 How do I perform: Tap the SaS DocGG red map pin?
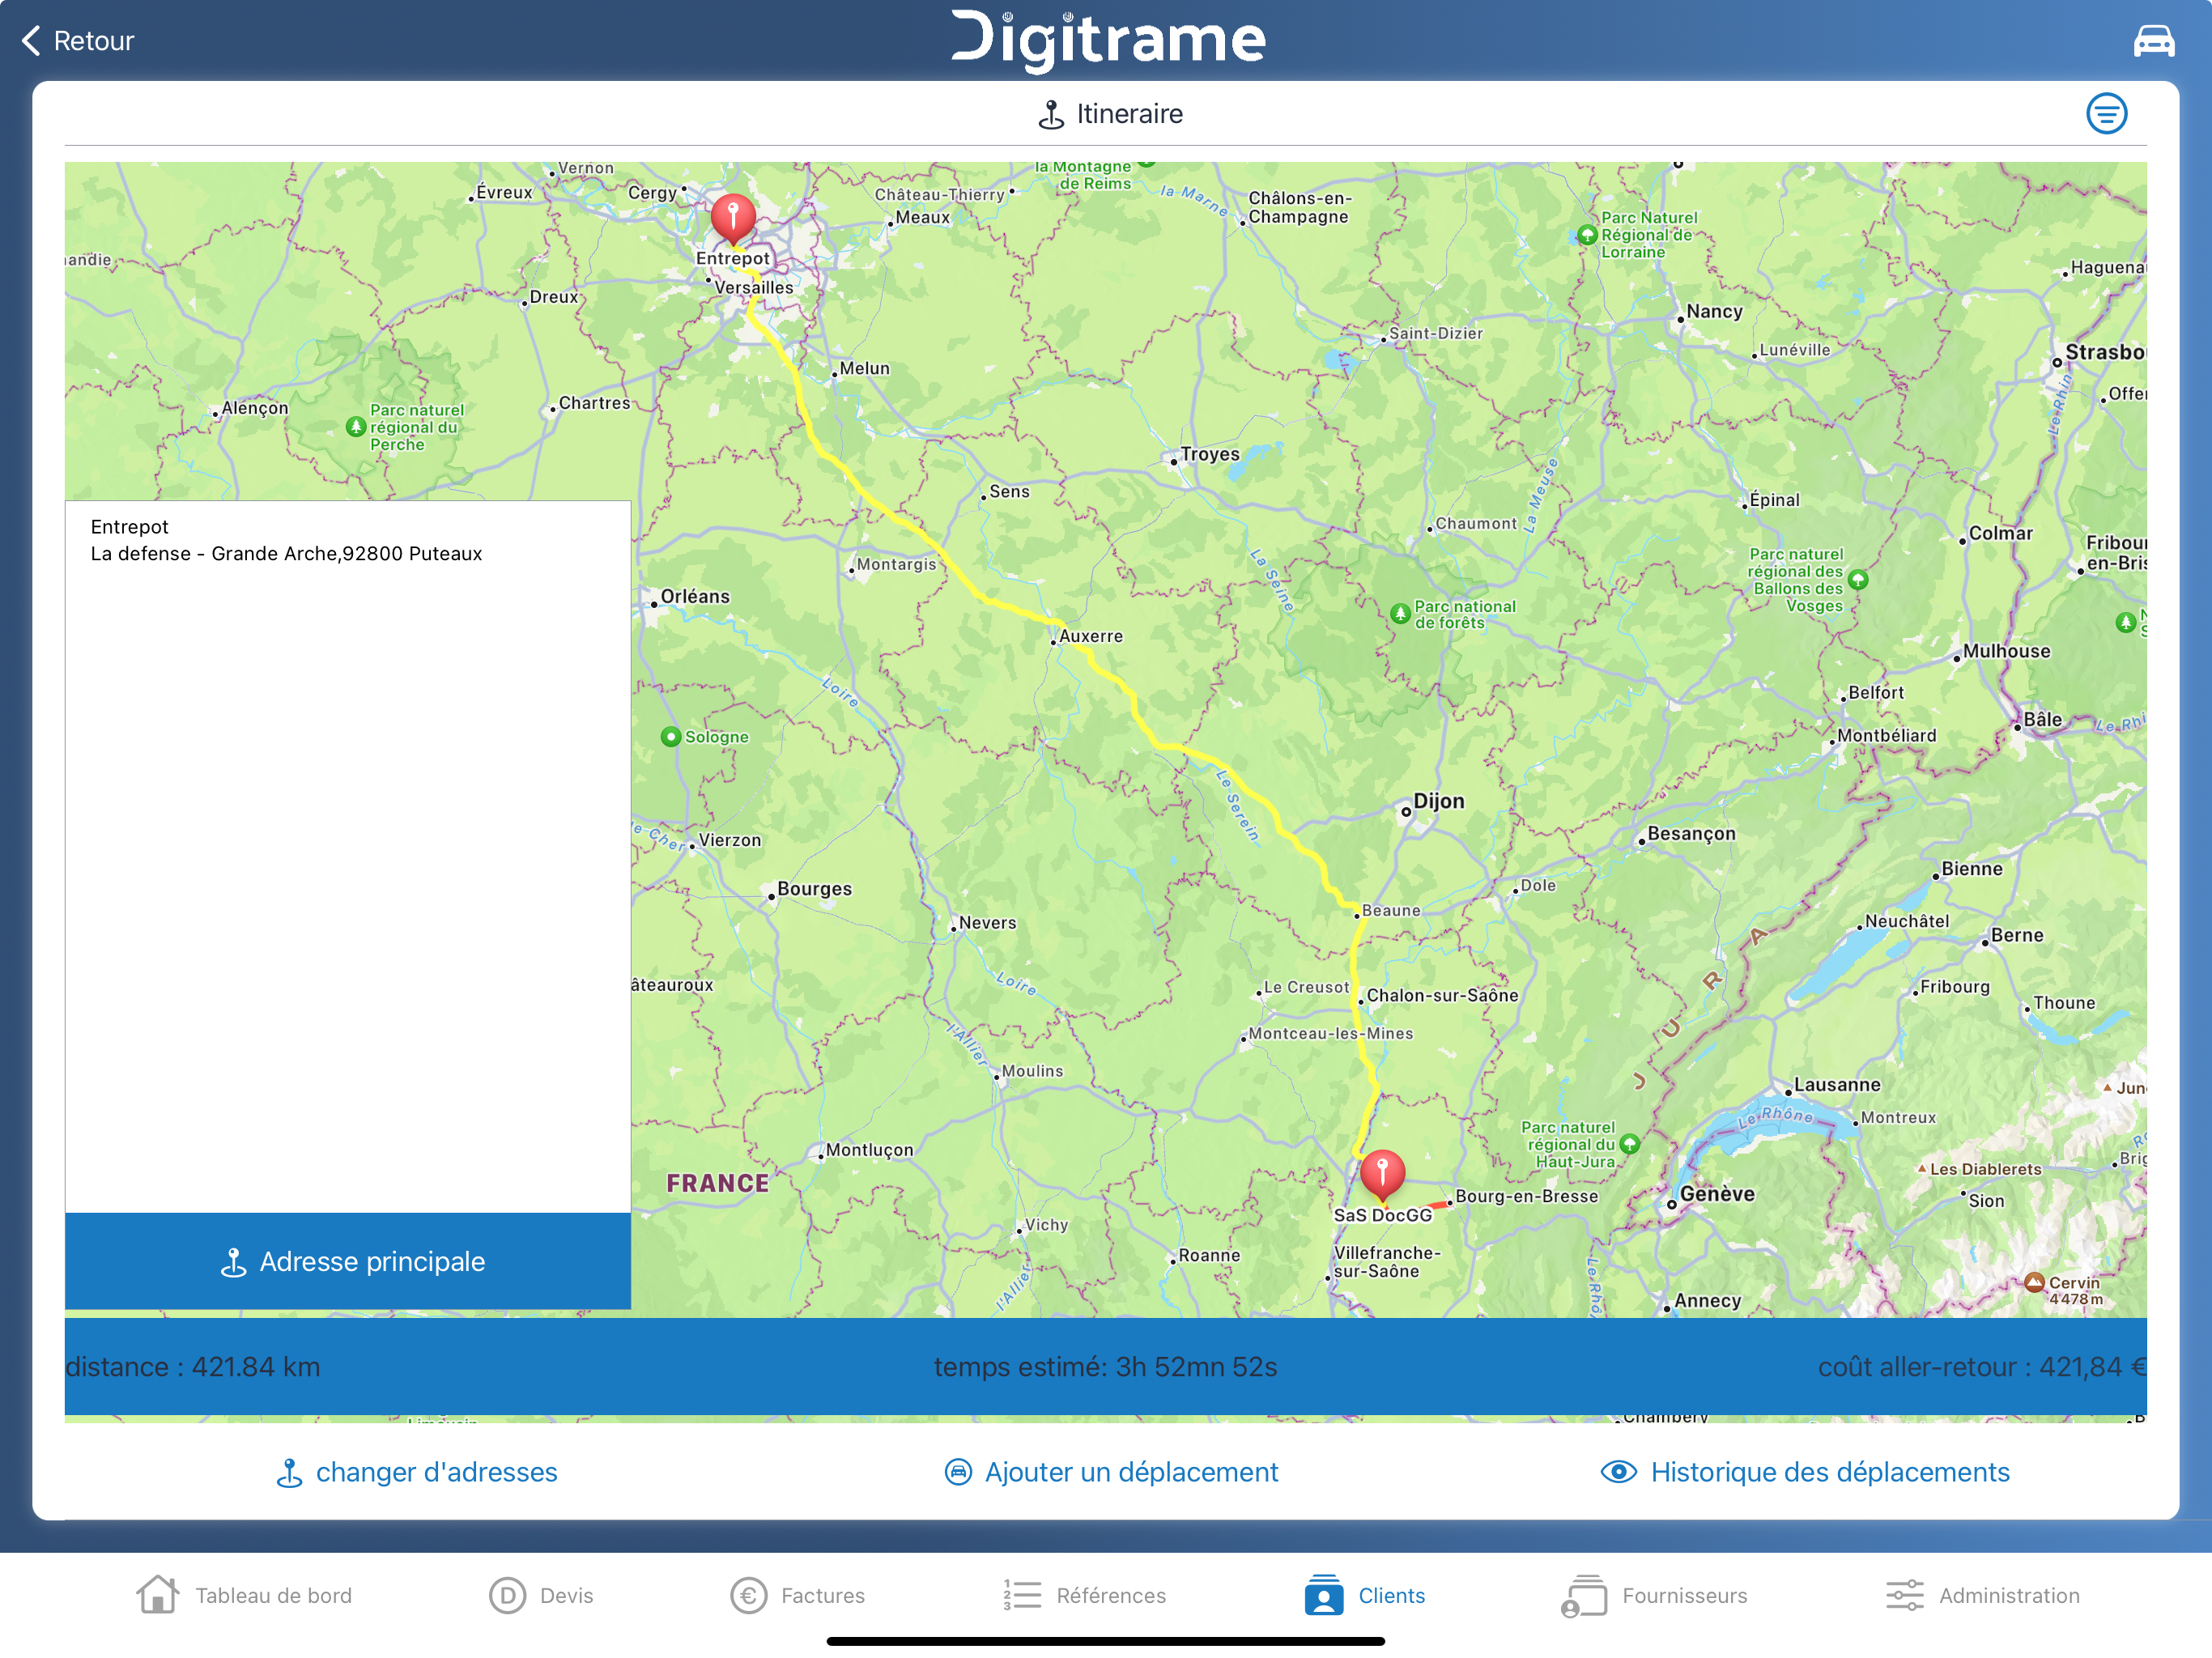click(1382, 1175)
